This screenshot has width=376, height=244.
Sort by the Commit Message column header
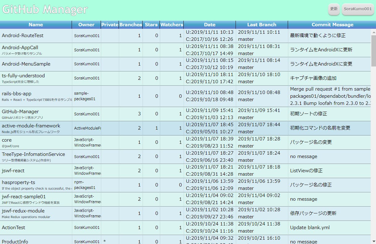click(x=332, y=25)
